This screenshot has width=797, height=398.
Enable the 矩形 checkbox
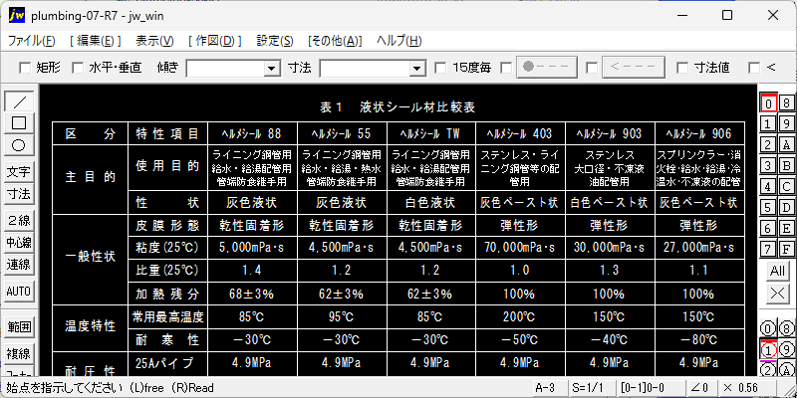(24, 68)
